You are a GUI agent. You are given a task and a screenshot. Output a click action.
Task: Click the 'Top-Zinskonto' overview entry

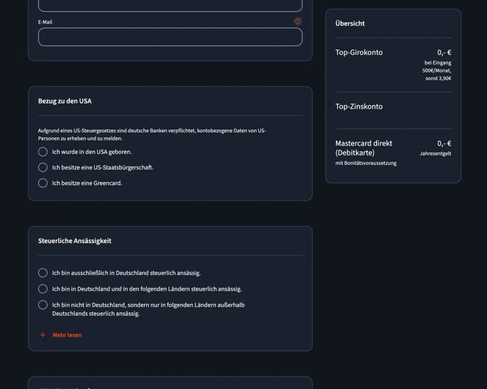click(x=359, y=106)
